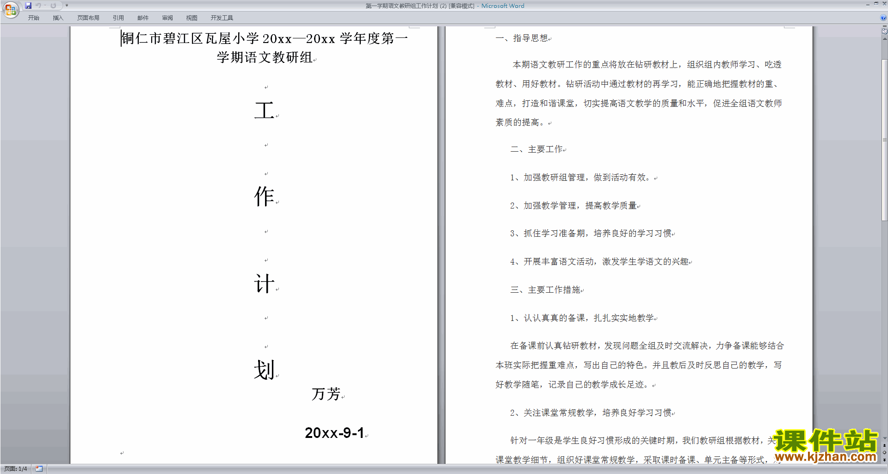Click the line 2、加强教学管理，提高教学质量
Image resolution: width=888 pixels, height=474 pixels.
(x=573, y=206)
